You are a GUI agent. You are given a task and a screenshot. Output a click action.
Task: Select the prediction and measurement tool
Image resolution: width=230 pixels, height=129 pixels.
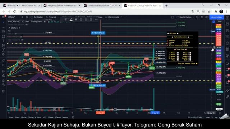pyautogui.click(x=3, y=50)
